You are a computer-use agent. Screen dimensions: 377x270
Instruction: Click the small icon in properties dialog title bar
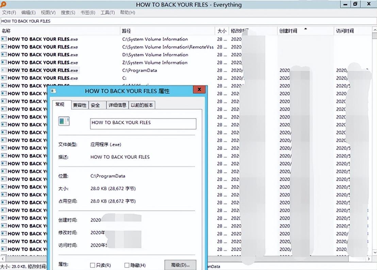point(53,91)
